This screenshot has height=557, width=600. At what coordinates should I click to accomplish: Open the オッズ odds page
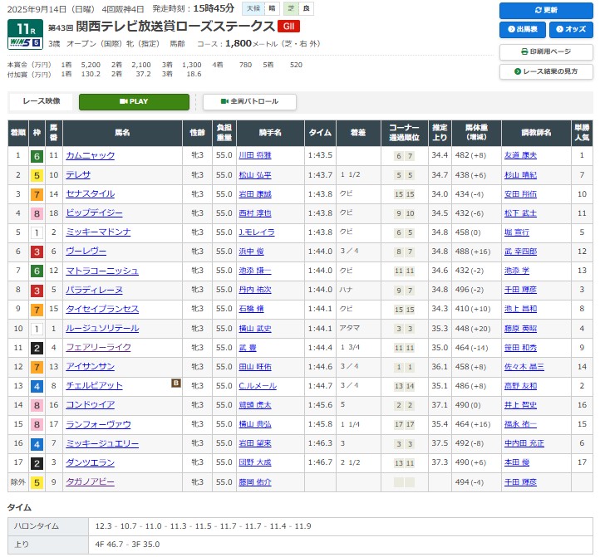[x=570, y=31]
